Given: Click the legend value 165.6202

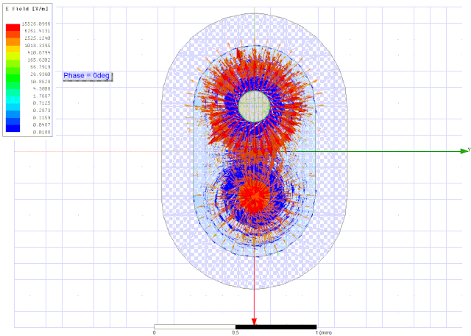Looking at the screenshot, I should (39, 60).
